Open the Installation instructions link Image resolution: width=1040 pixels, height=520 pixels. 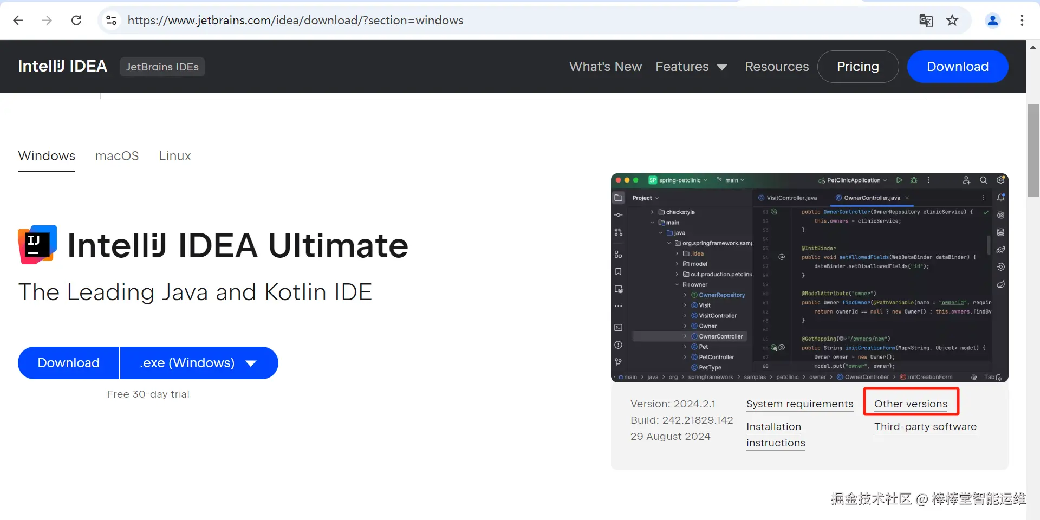[776, 435]
